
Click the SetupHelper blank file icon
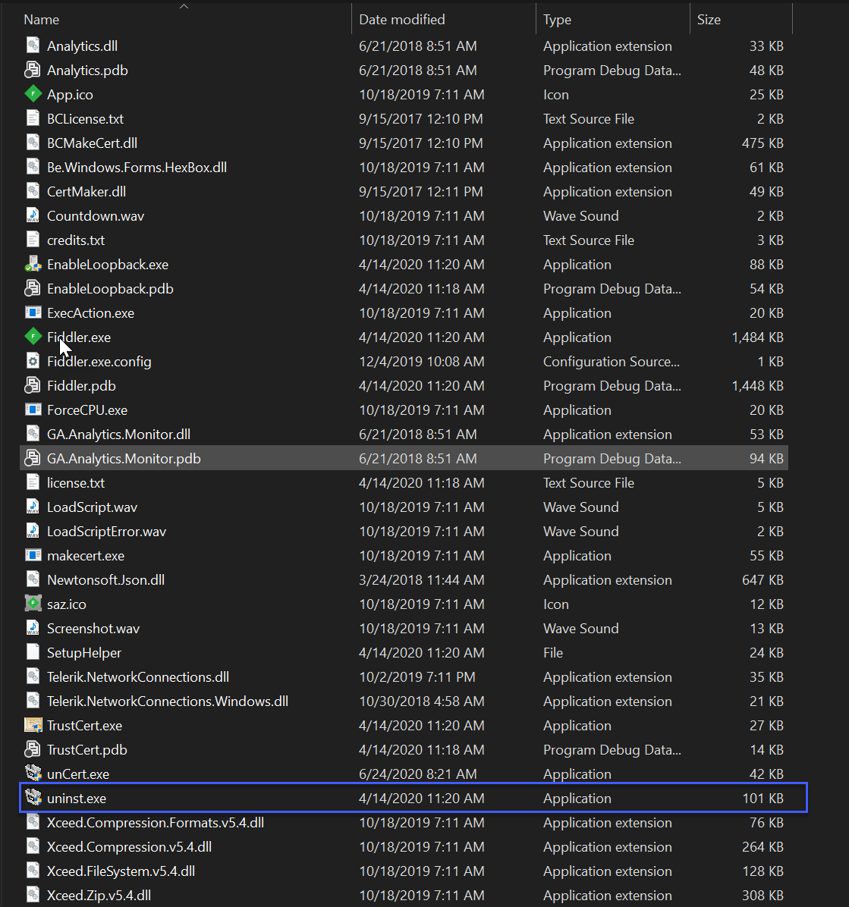[33, 652]
